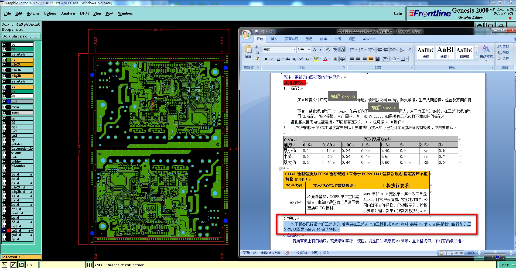Apply strikethrough formatting in Word

[x=288, y=59]
